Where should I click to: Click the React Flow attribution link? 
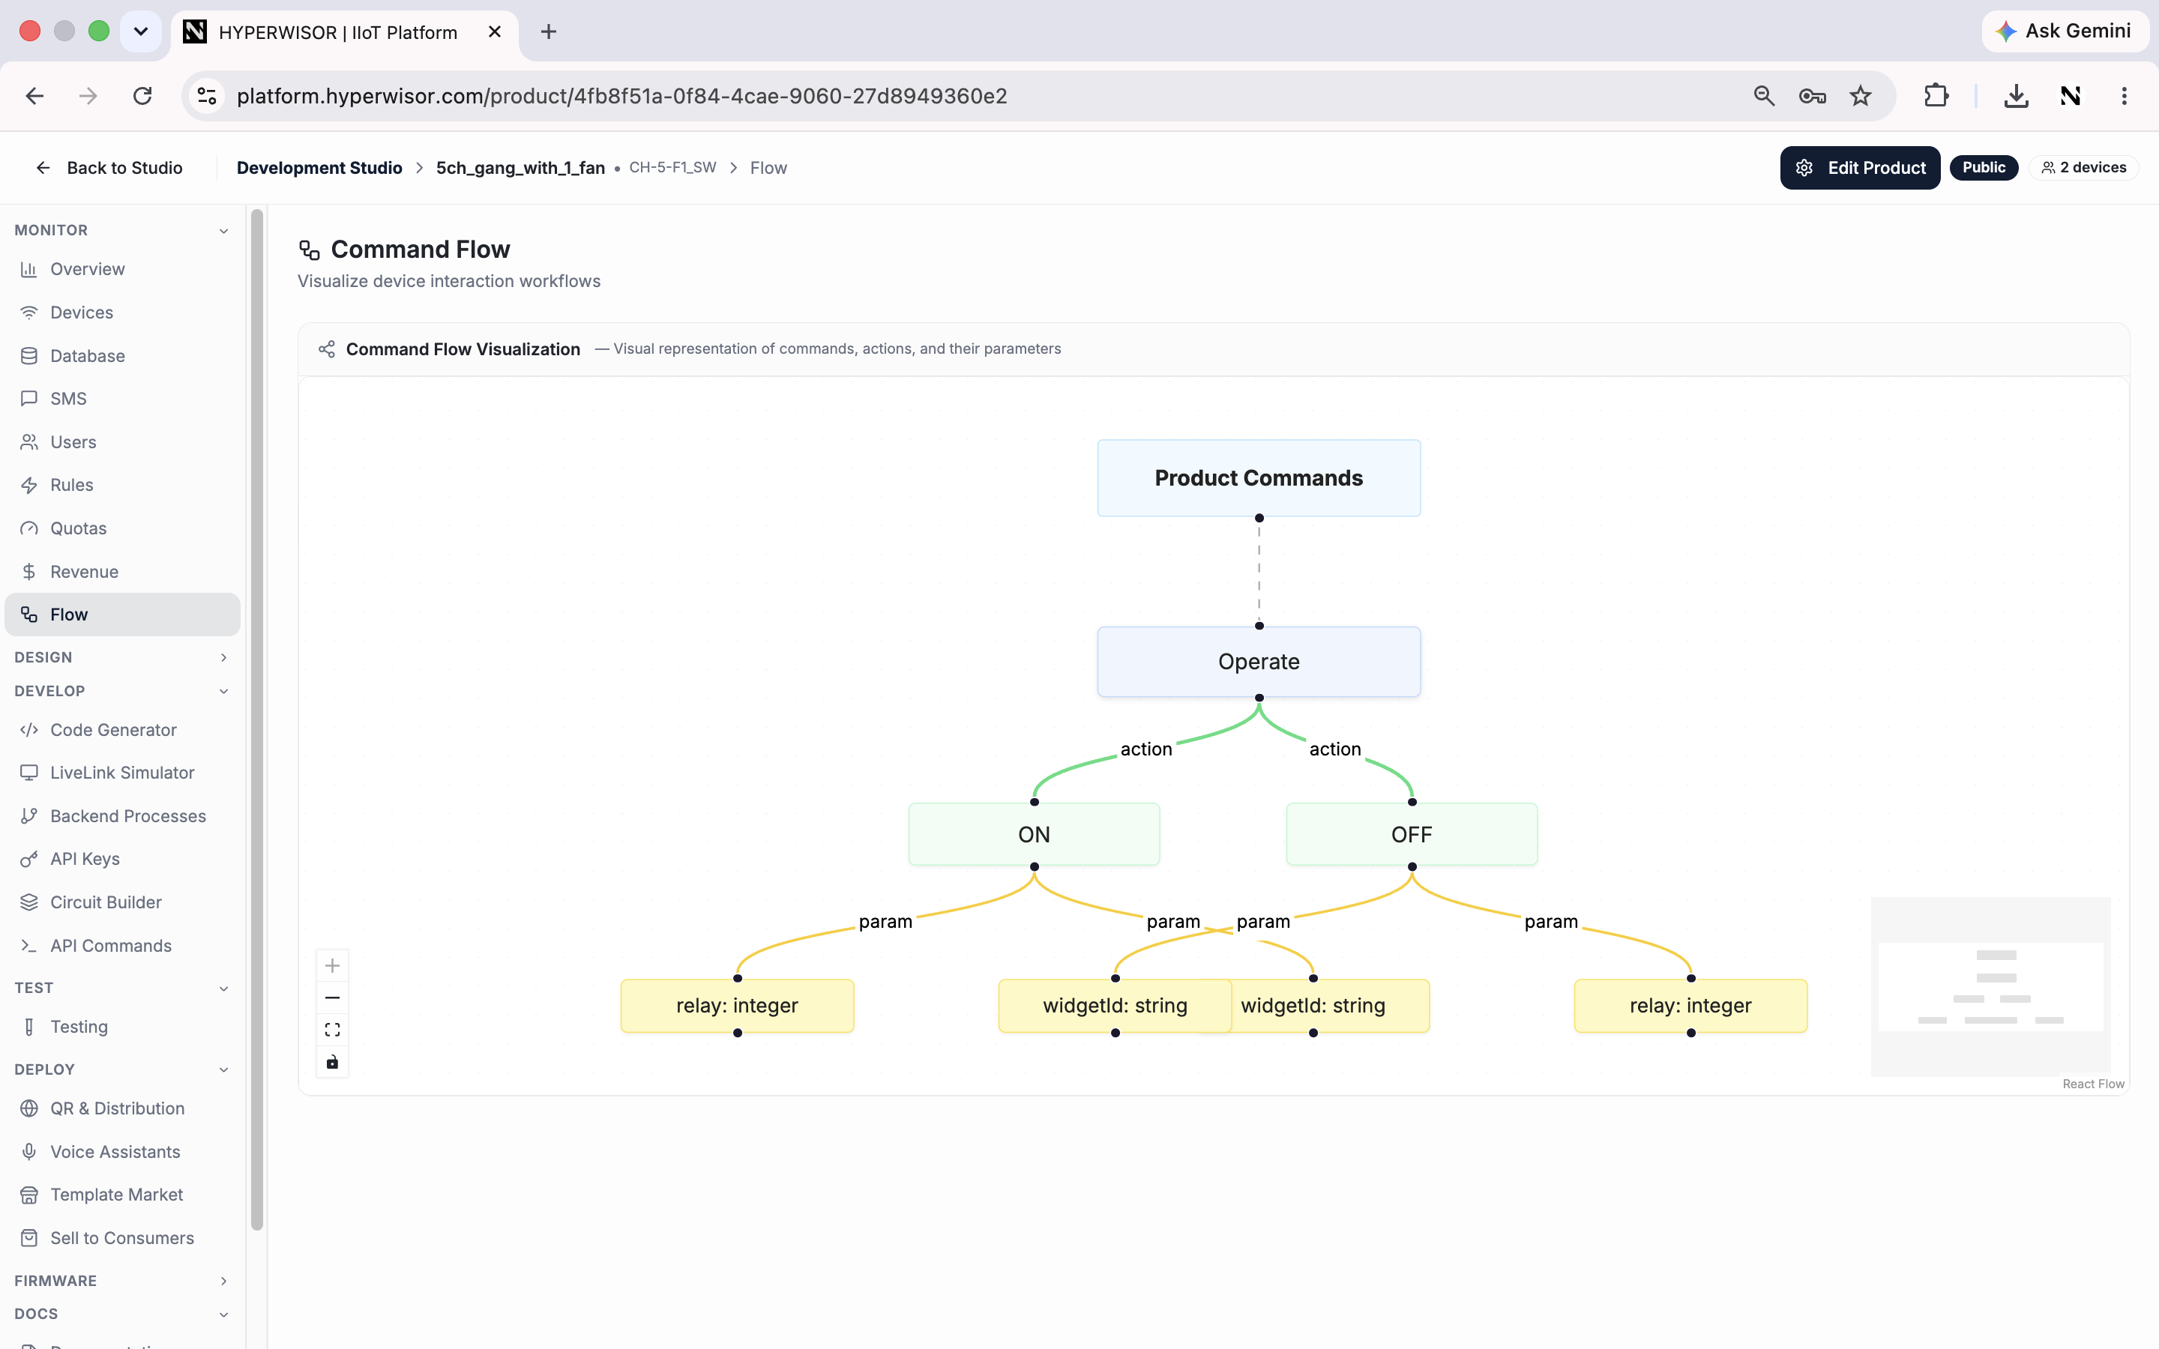pos(2093,1084)
